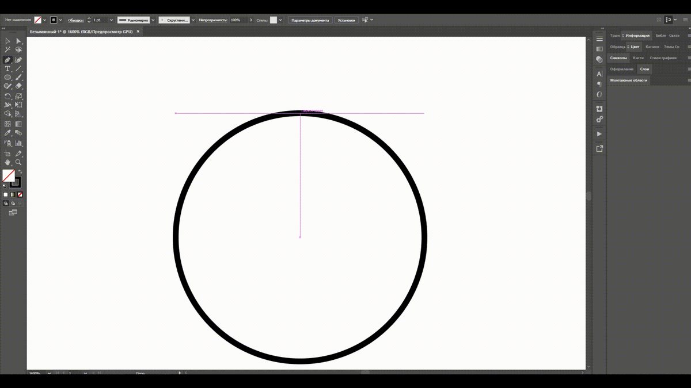Viewport: 691px width, 388px height.
Task: Click the Обводка stroke label link
Action: click(75, 20)
